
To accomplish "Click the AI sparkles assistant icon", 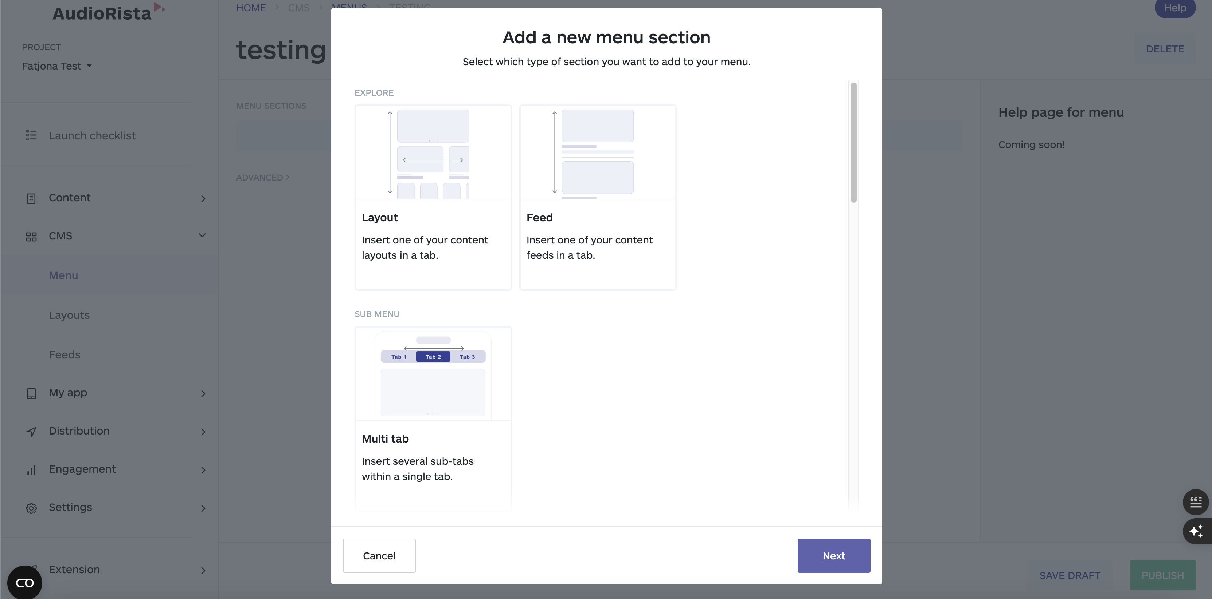I will [1196, 531].
